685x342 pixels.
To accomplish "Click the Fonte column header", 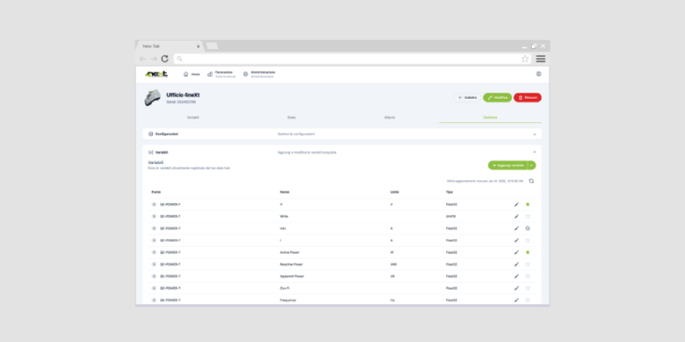I will coord(156,192).
